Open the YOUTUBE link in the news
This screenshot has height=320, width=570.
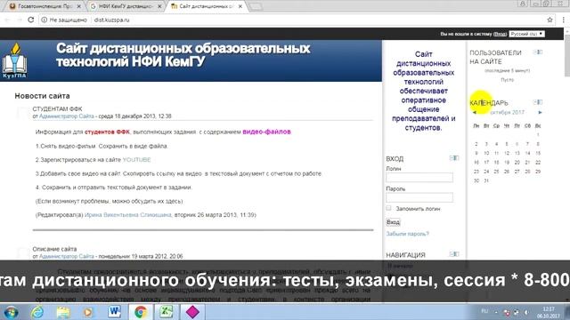click(x=136, y=160)
